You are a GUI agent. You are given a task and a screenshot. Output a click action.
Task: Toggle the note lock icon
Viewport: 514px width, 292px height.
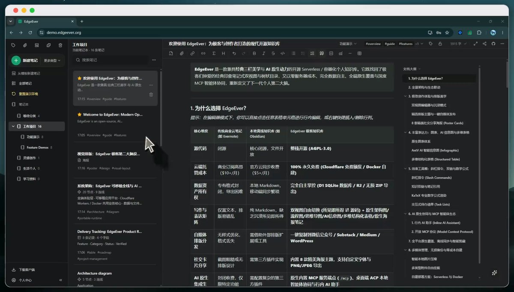pos(441,44)
